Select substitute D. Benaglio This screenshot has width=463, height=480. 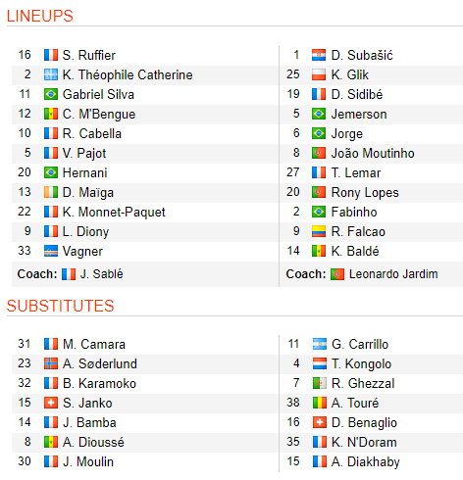(364, 422)
